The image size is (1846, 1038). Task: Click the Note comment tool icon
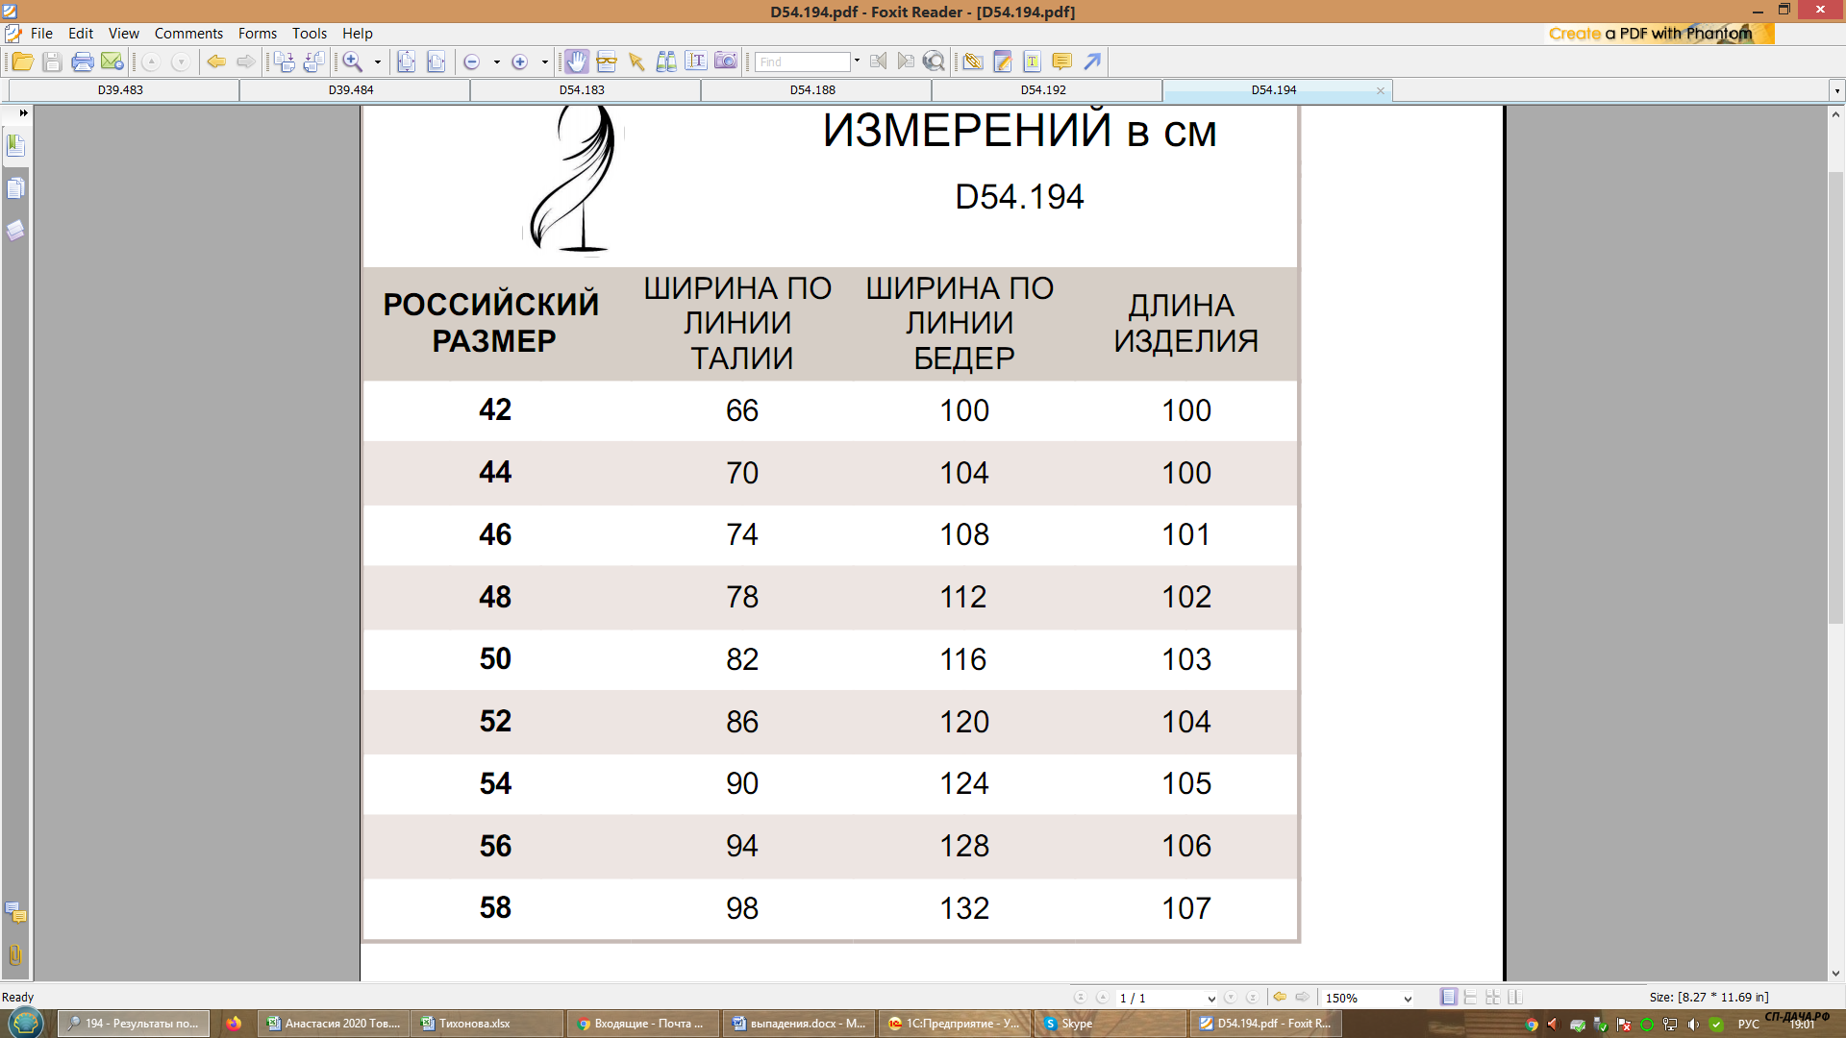pyautogui.click(x=1061, y=62)
